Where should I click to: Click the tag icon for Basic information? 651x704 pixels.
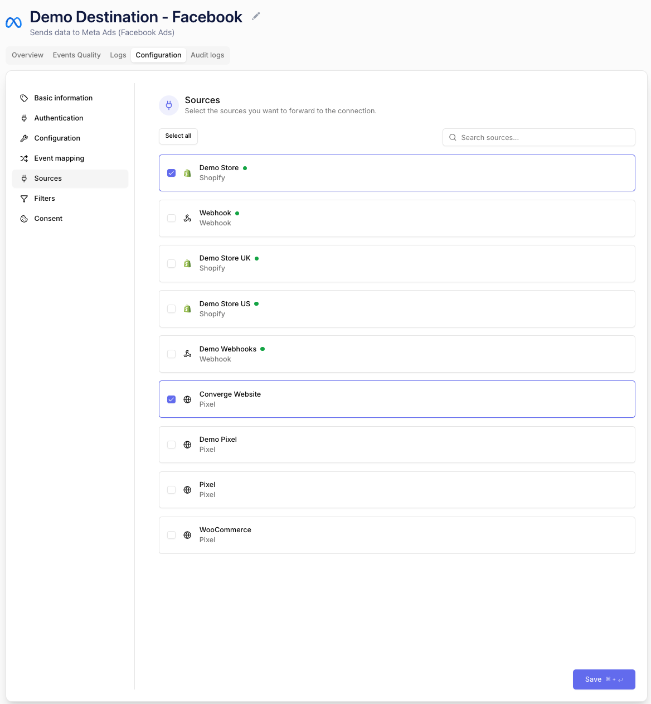[24, 98]
